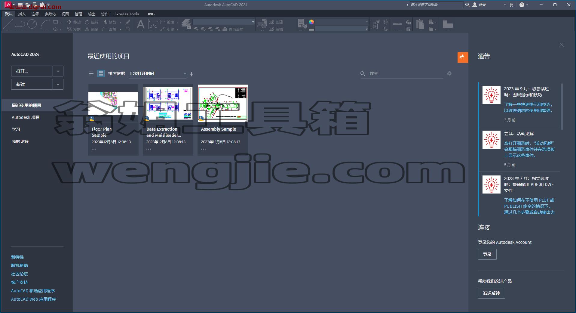Click the 登录 button under 连接
Viewport: 576px width, 313px height.
click(487, 254)
